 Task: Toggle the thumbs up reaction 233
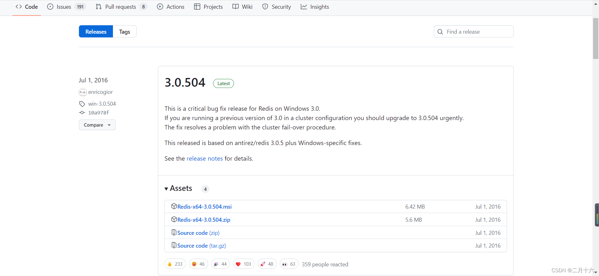pos(175,264)
